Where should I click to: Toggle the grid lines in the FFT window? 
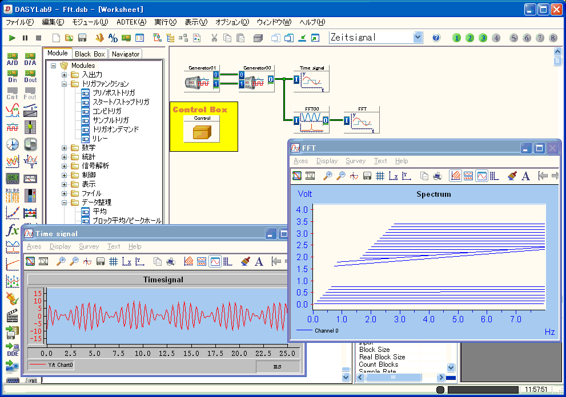tap(380, 176)
